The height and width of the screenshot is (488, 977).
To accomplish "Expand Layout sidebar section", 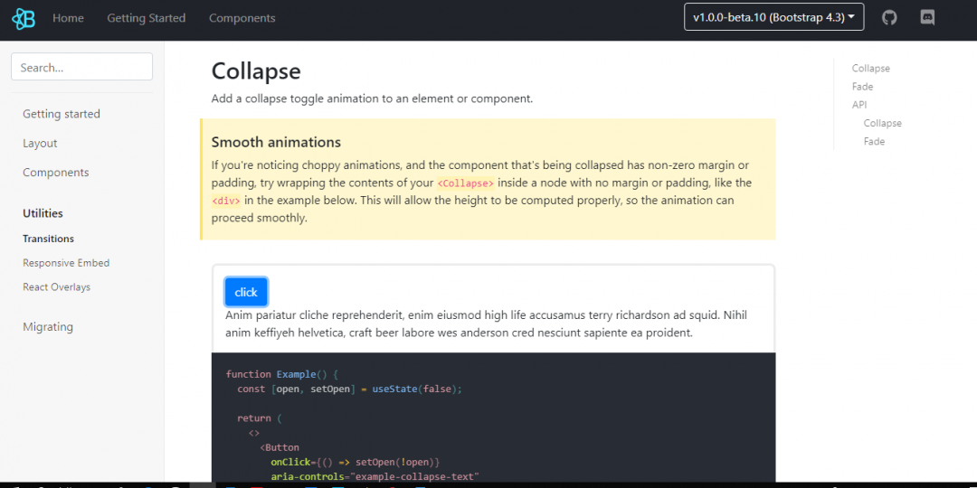I will click(40, 143).
